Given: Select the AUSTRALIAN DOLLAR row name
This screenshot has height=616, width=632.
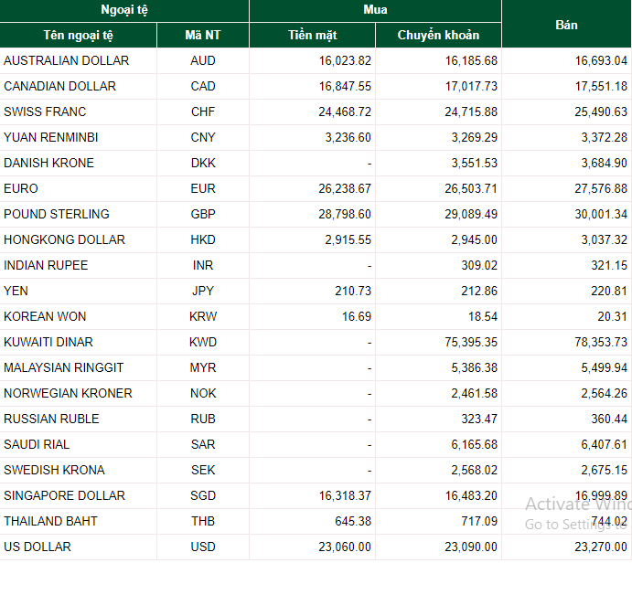Looking at the screenshot, I should 67,61.
